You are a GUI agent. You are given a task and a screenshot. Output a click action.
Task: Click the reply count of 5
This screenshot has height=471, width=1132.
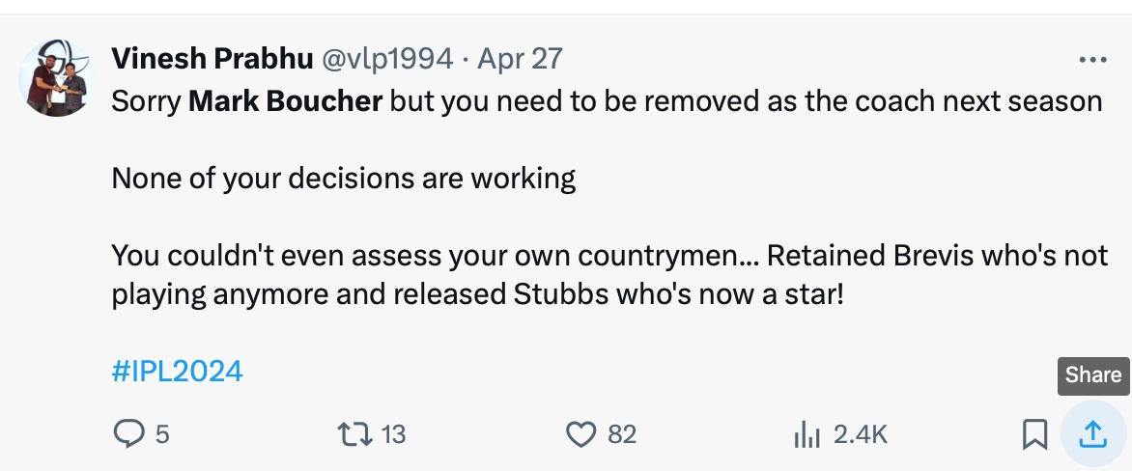click(162, 435)
